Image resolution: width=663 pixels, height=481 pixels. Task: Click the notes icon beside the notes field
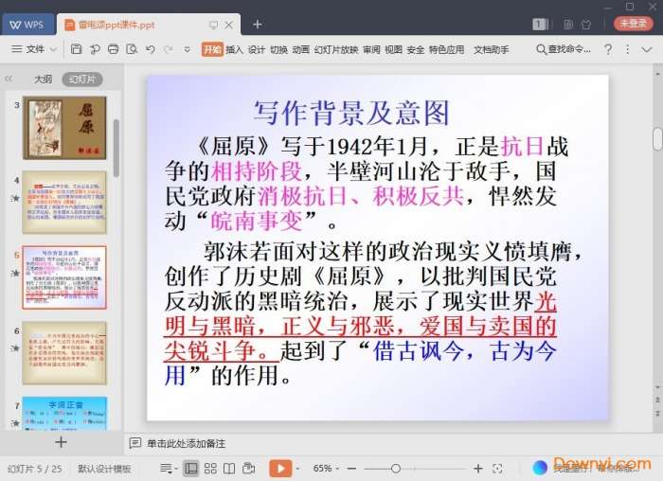coord(134,443)
